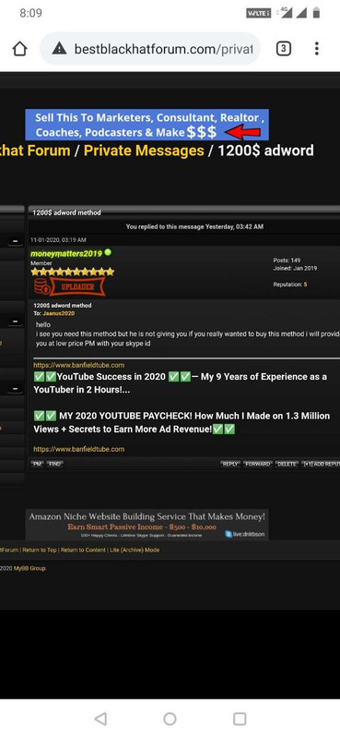Open the MyBB Group footer link
This screenshot has width=340, height=739.
pos(30,568)
